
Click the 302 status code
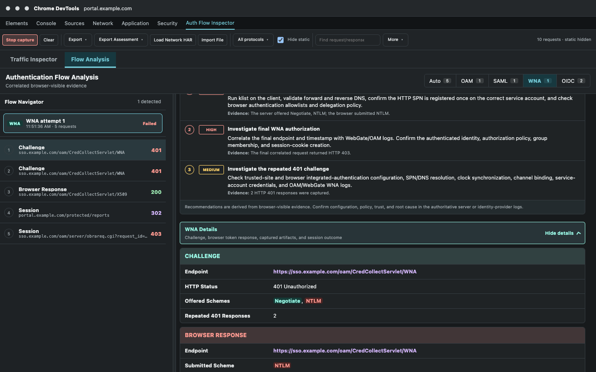(156, 213)
